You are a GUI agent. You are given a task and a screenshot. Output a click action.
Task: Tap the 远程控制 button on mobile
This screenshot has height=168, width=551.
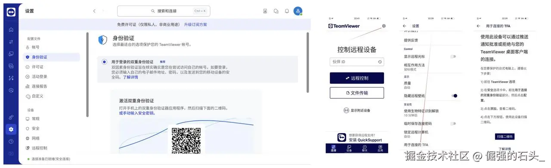357,78
